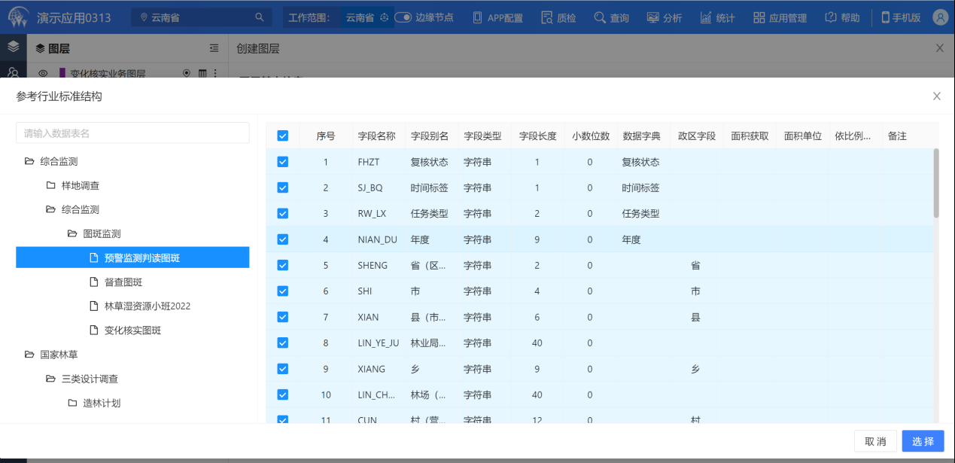Open 质检 in the top bar
This screenshot has height=463, width=955.
(x=557, y=17)
